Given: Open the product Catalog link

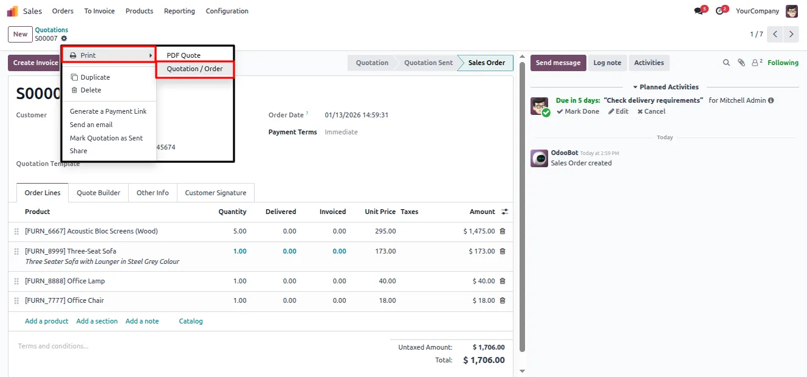Looking at the screenshot, I should click(191, 321).
